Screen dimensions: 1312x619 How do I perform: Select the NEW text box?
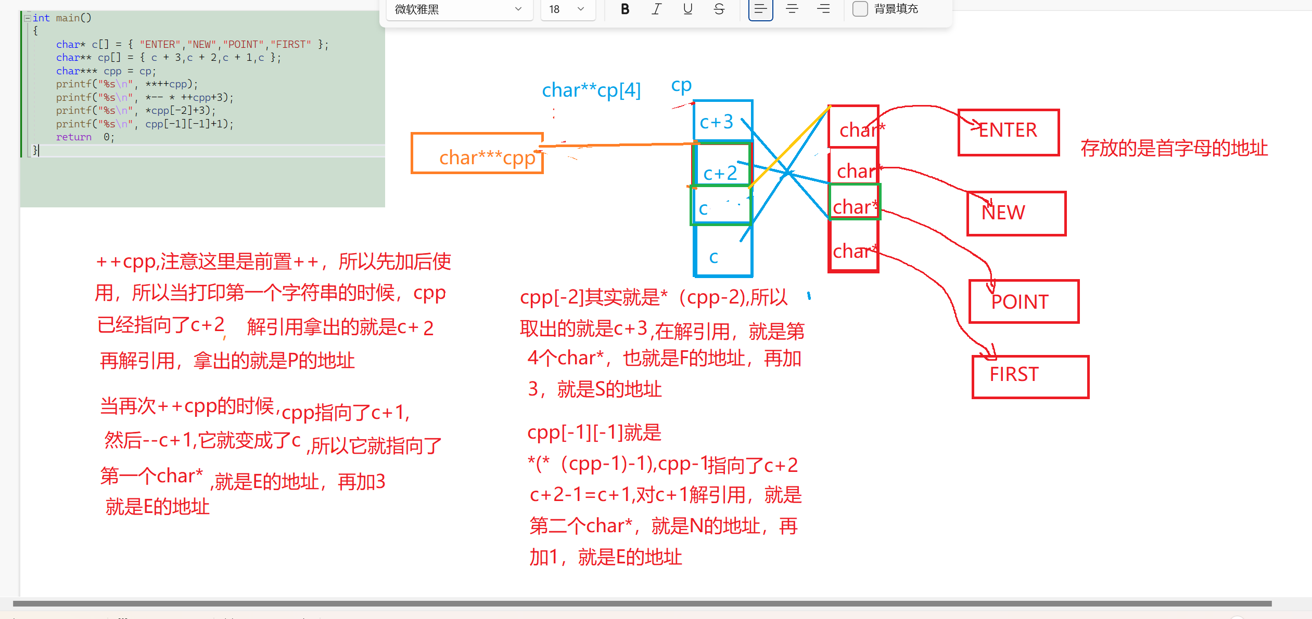pyautogui.click(x=1016, y=213)
